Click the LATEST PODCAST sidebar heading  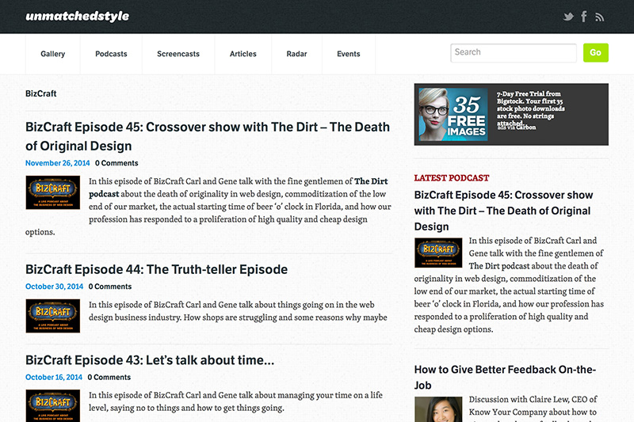click(452, 177)
